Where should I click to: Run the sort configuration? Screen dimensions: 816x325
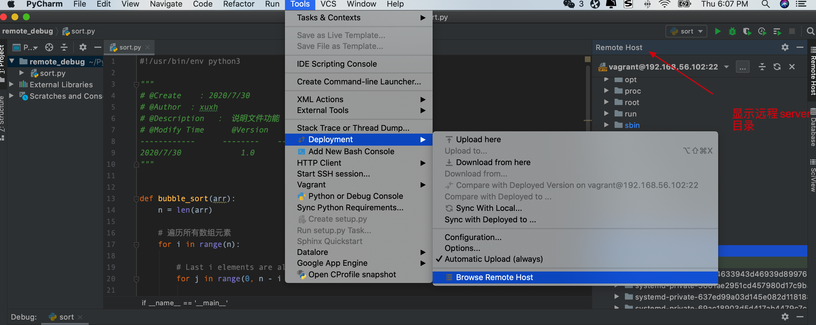click(718, 31)
